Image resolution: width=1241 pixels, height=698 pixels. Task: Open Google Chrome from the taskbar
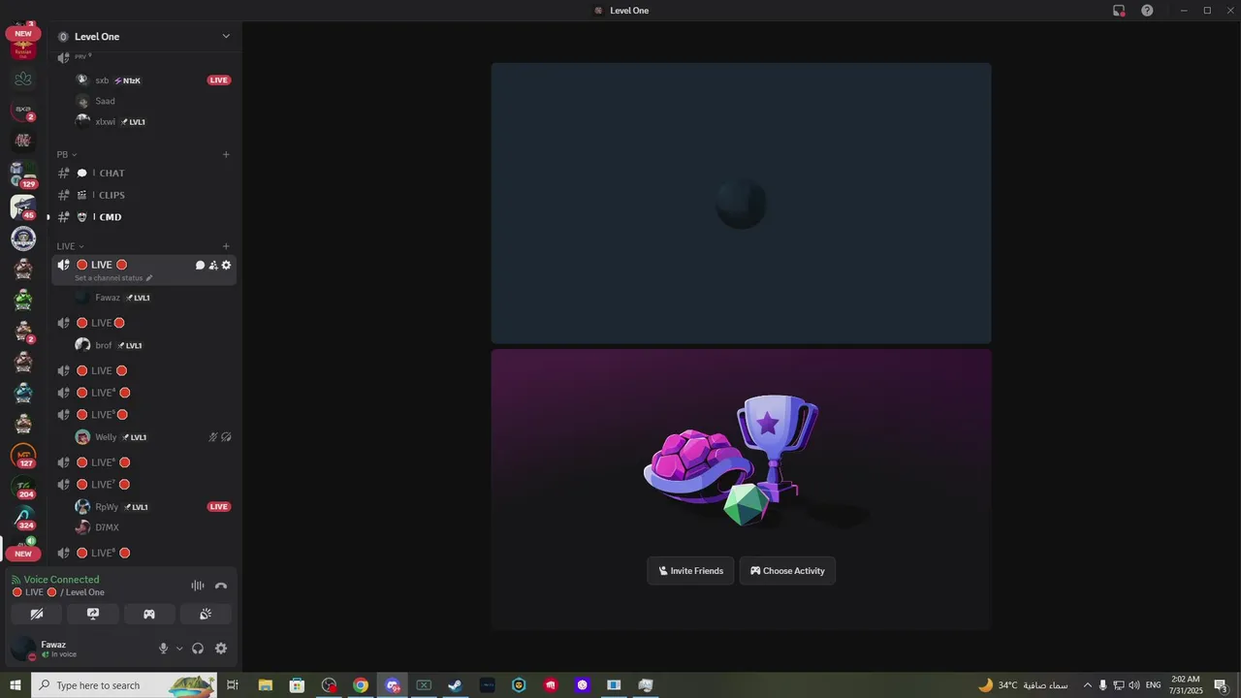[361, 685]
